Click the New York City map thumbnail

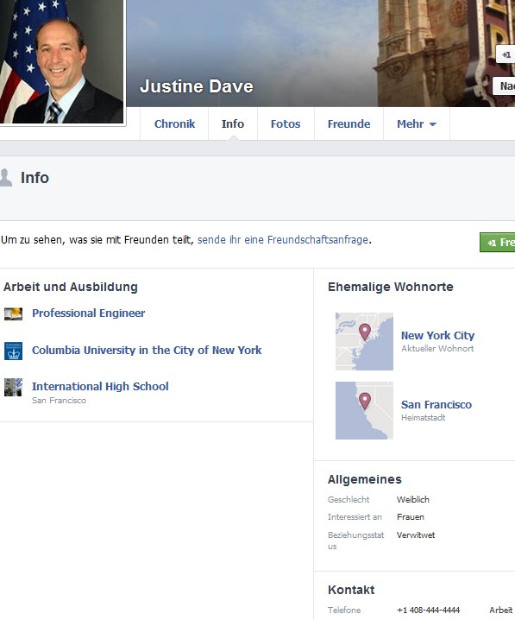click(x=364, y=342)
